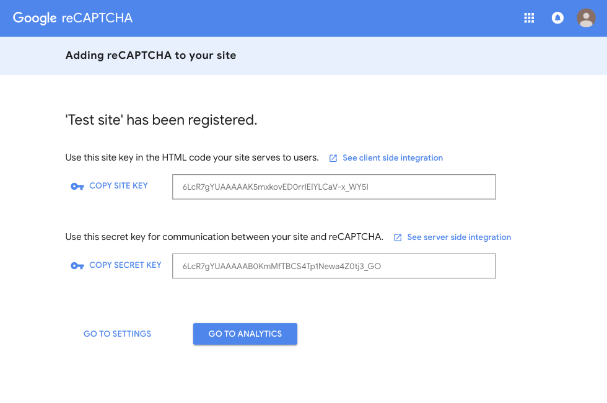Image resolution: width=607 pixels, height=403 pixels.
Task: Go to Settings
Action: coord(117,334)
